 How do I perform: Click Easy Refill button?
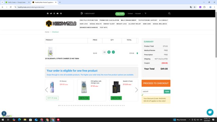120,14
